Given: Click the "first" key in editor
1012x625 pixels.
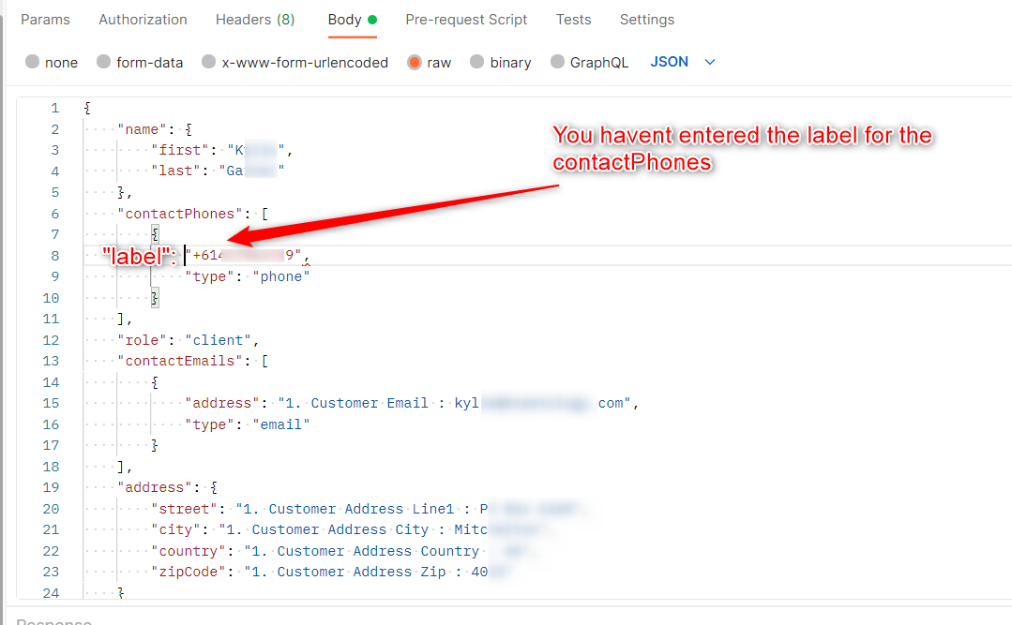Looking at the screenshot, I should [x=180, y=150].
